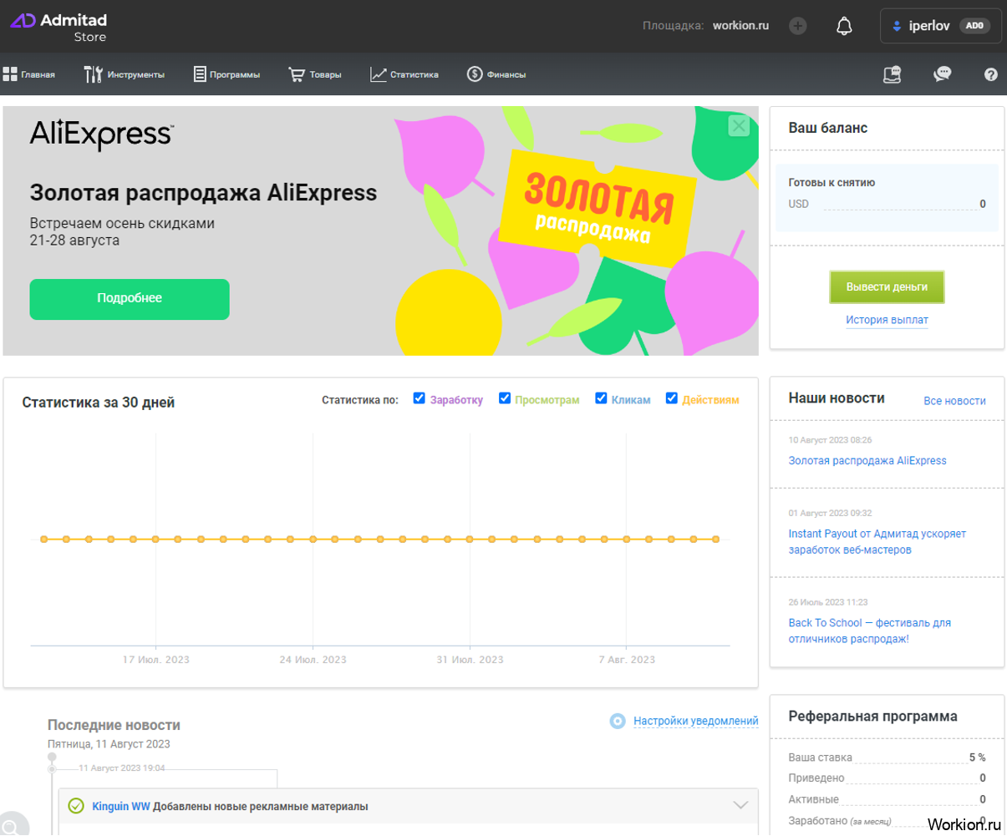The image size is (1007, 836).
Task: Click the Admitad Store logo
Action: pos(58,27)
